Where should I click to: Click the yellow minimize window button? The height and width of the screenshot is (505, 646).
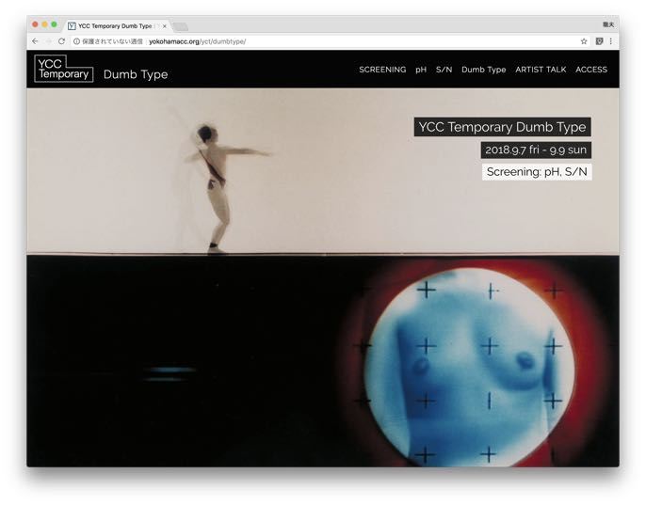point(44,24)
